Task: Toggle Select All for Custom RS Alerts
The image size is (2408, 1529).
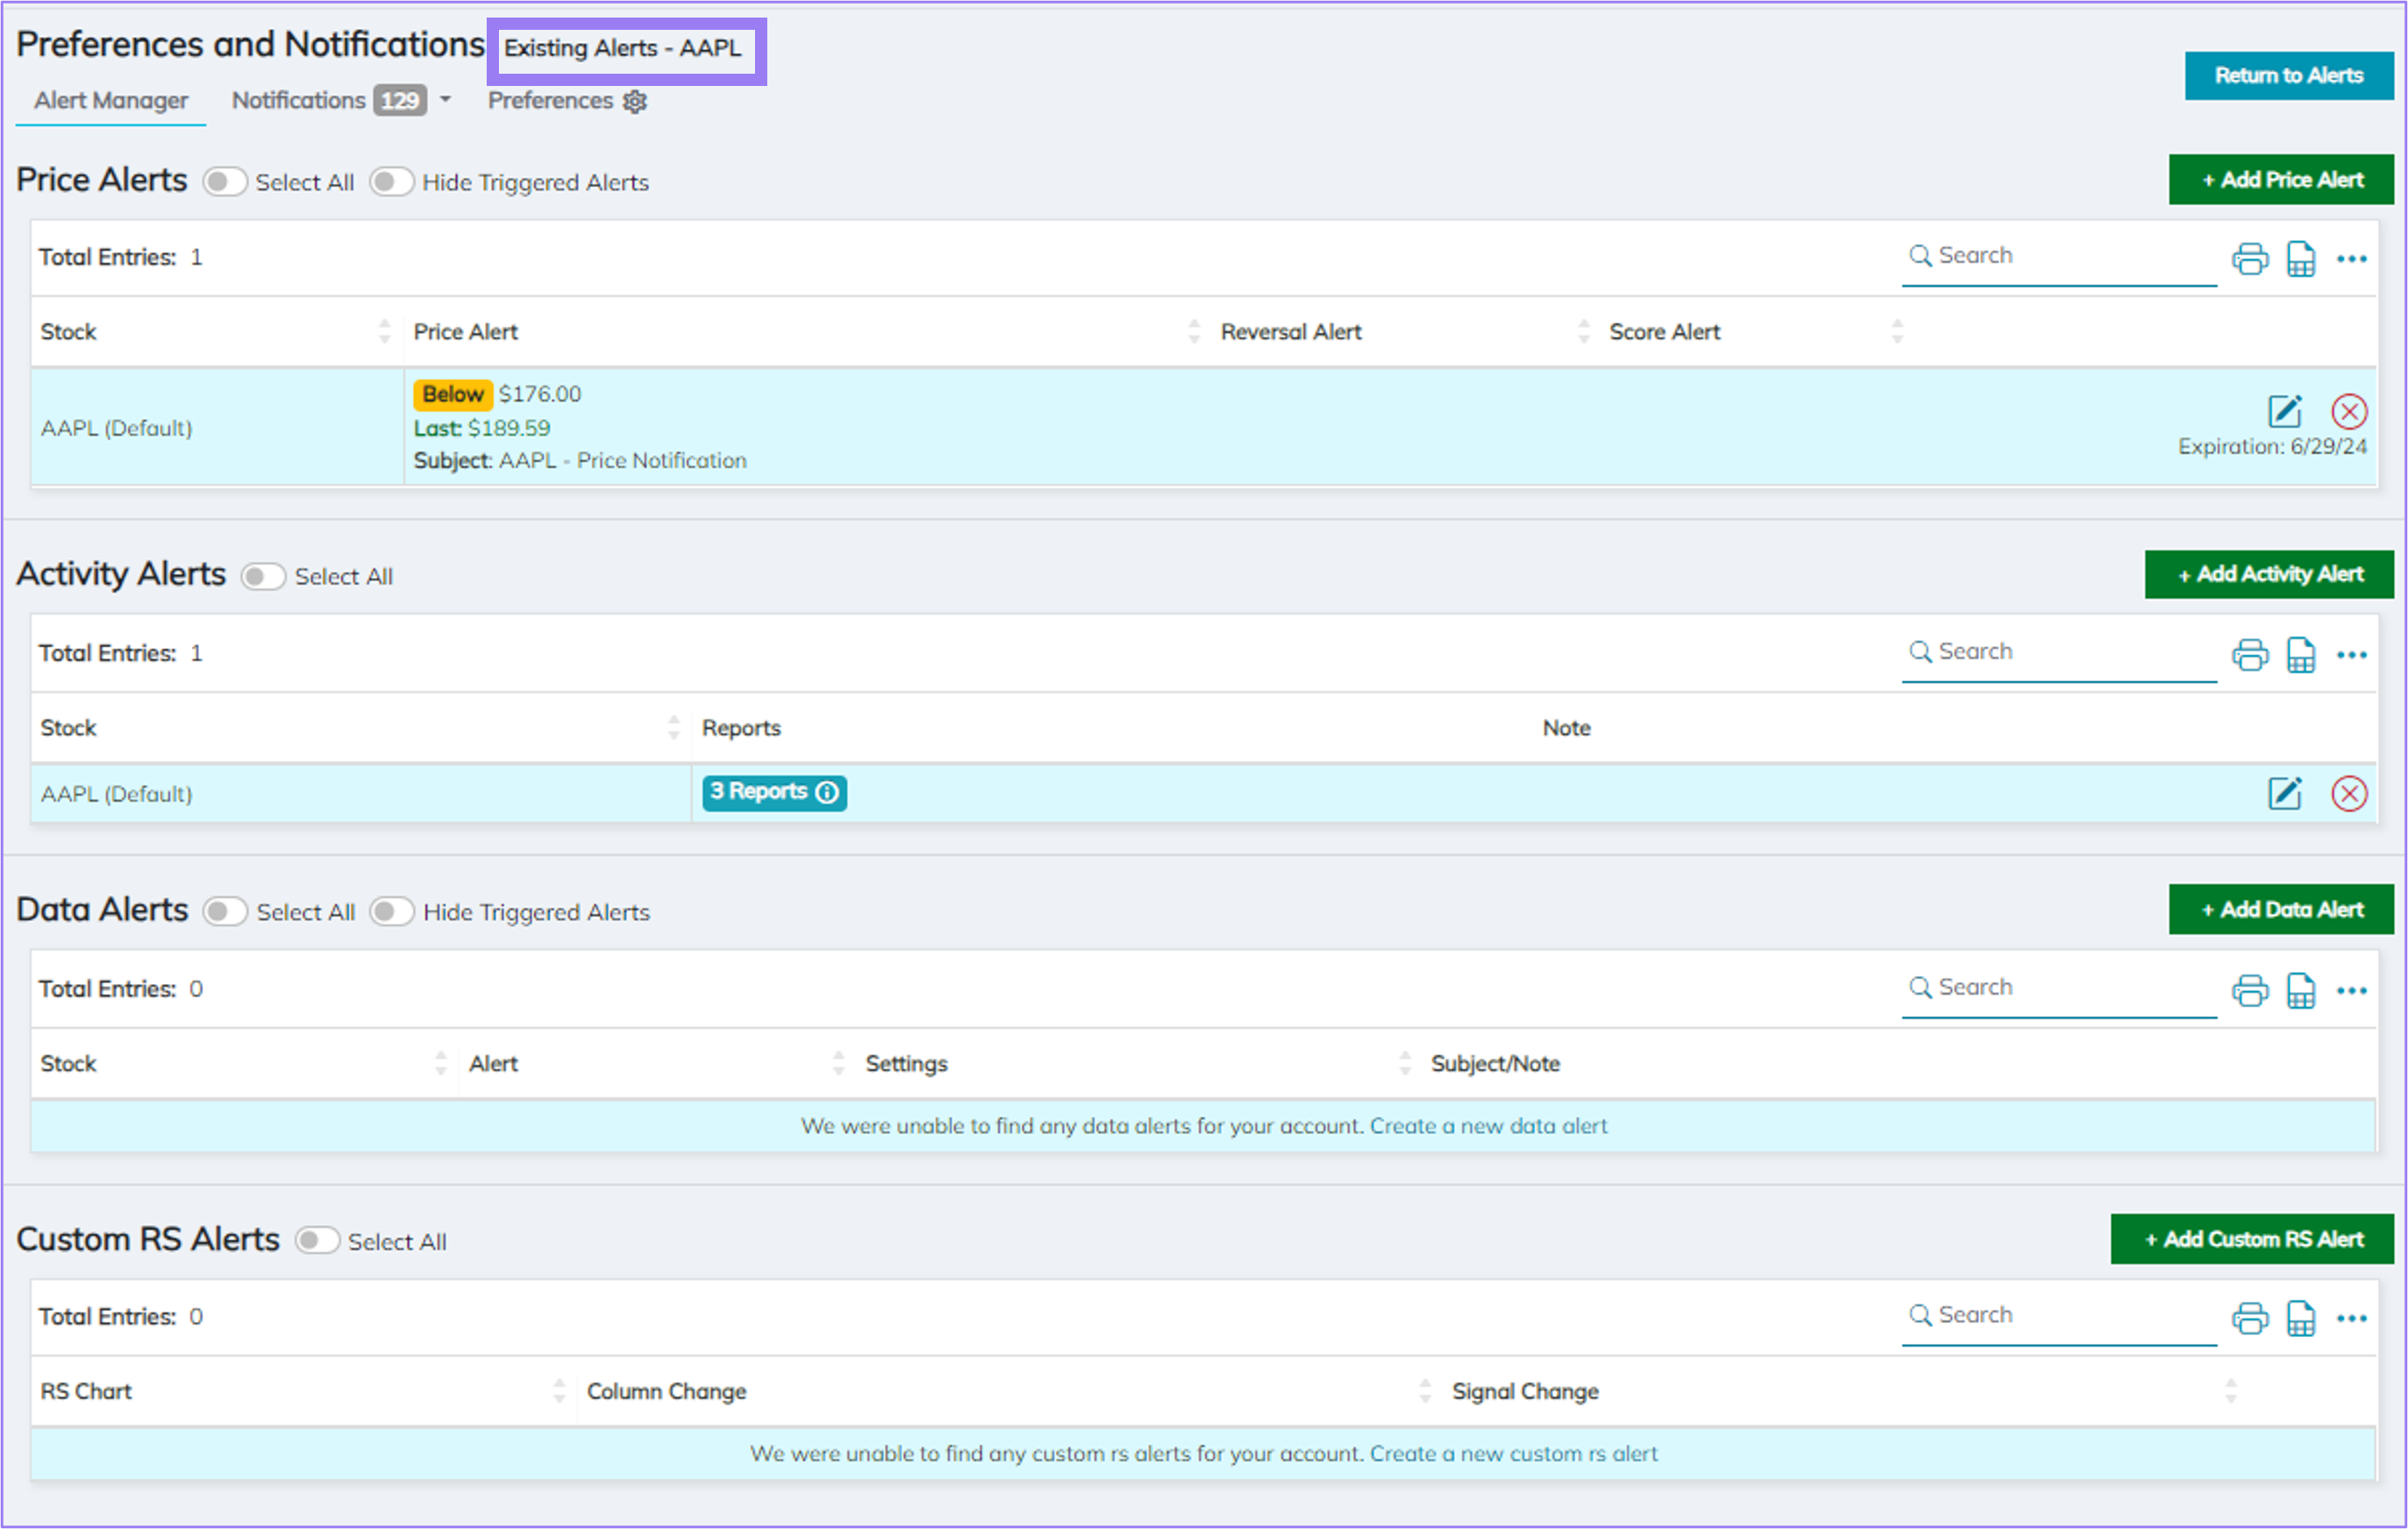Action: pos(318,1240)
